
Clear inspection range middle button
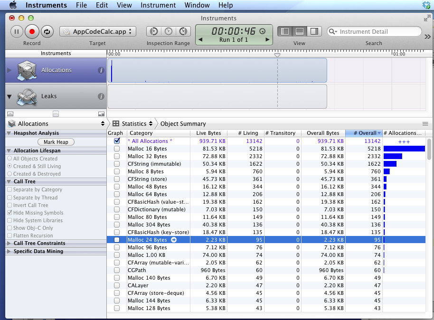coord(169,31)
